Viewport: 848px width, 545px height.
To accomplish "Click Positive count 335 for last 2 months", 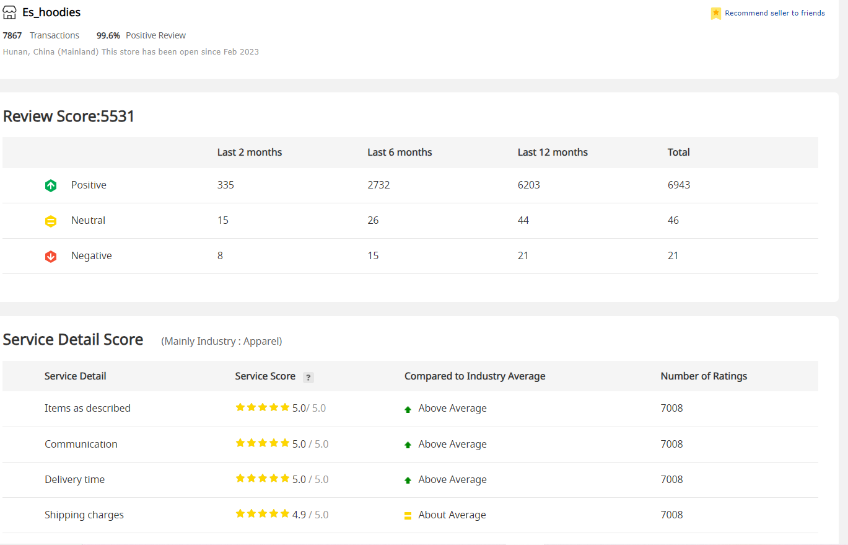I will (225, 185).
